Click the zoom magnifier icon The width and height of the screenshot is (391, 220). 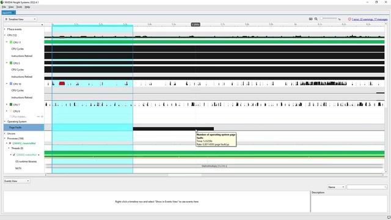[316, 19]
